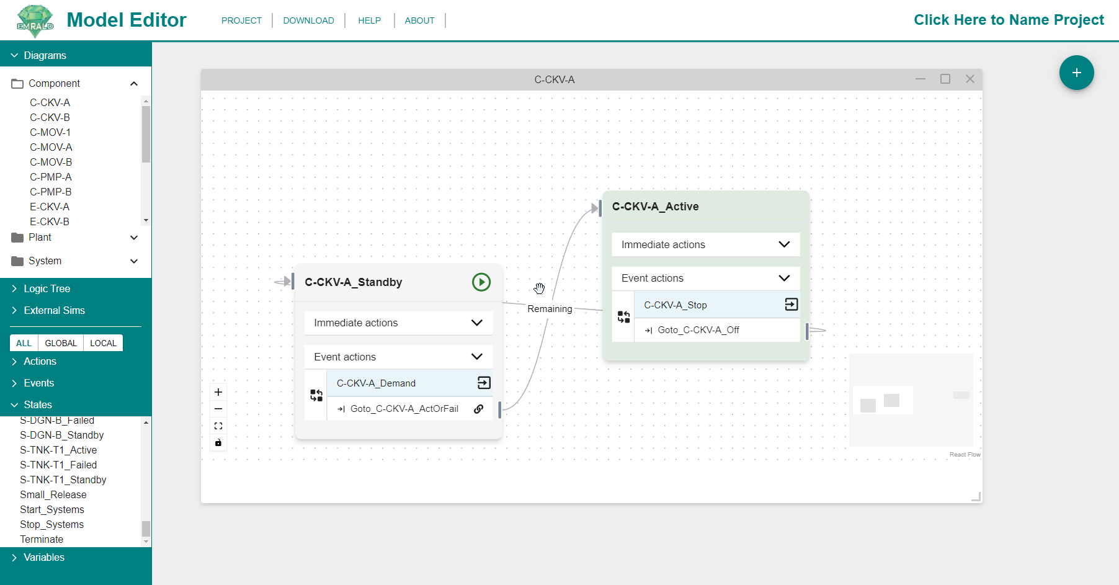The width and height of the screenshot is (1119, 585).
Task: Click the Component folder icon
Action: tap(17, 84)
